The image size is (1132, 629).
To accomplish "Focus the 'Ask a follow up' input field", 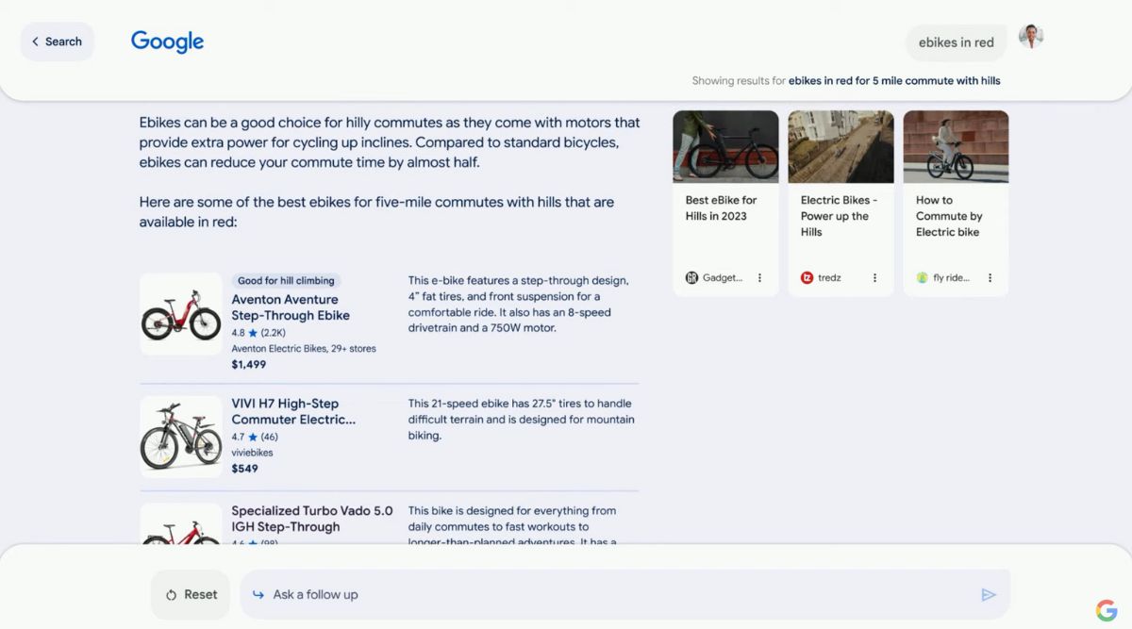I will coord(624,595).
